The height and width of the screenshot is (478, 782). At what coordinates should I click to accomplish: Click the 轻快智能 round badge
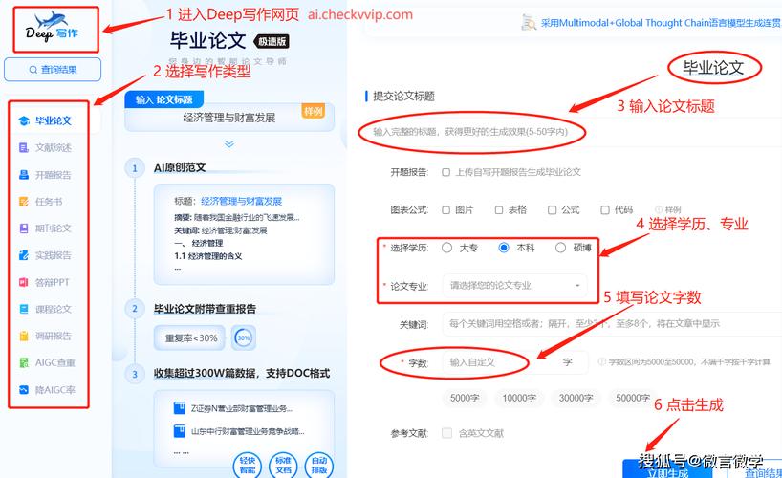pos(248,465)
